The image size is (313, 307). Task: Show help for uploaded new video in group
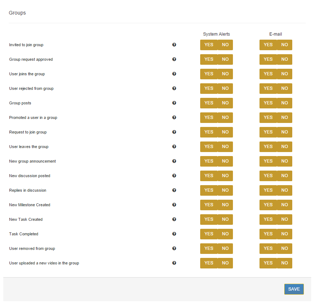coord(174,263)
